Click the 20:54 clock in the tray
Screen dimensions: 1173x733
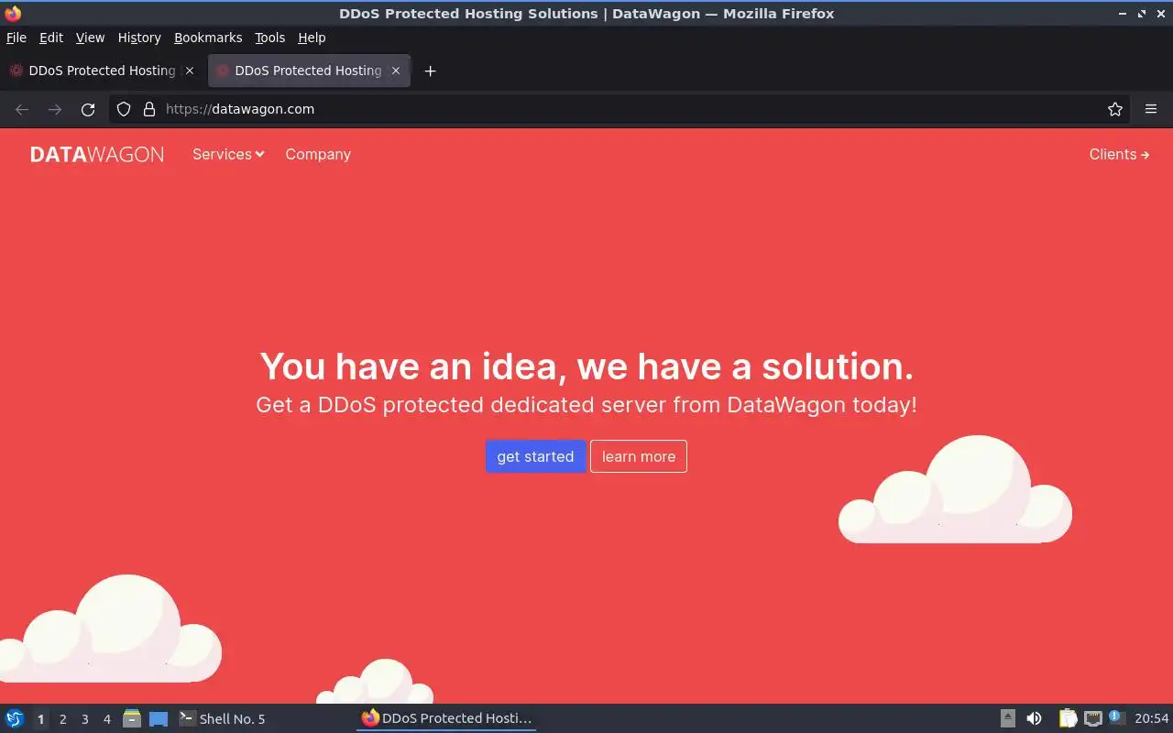(1152, 718)
